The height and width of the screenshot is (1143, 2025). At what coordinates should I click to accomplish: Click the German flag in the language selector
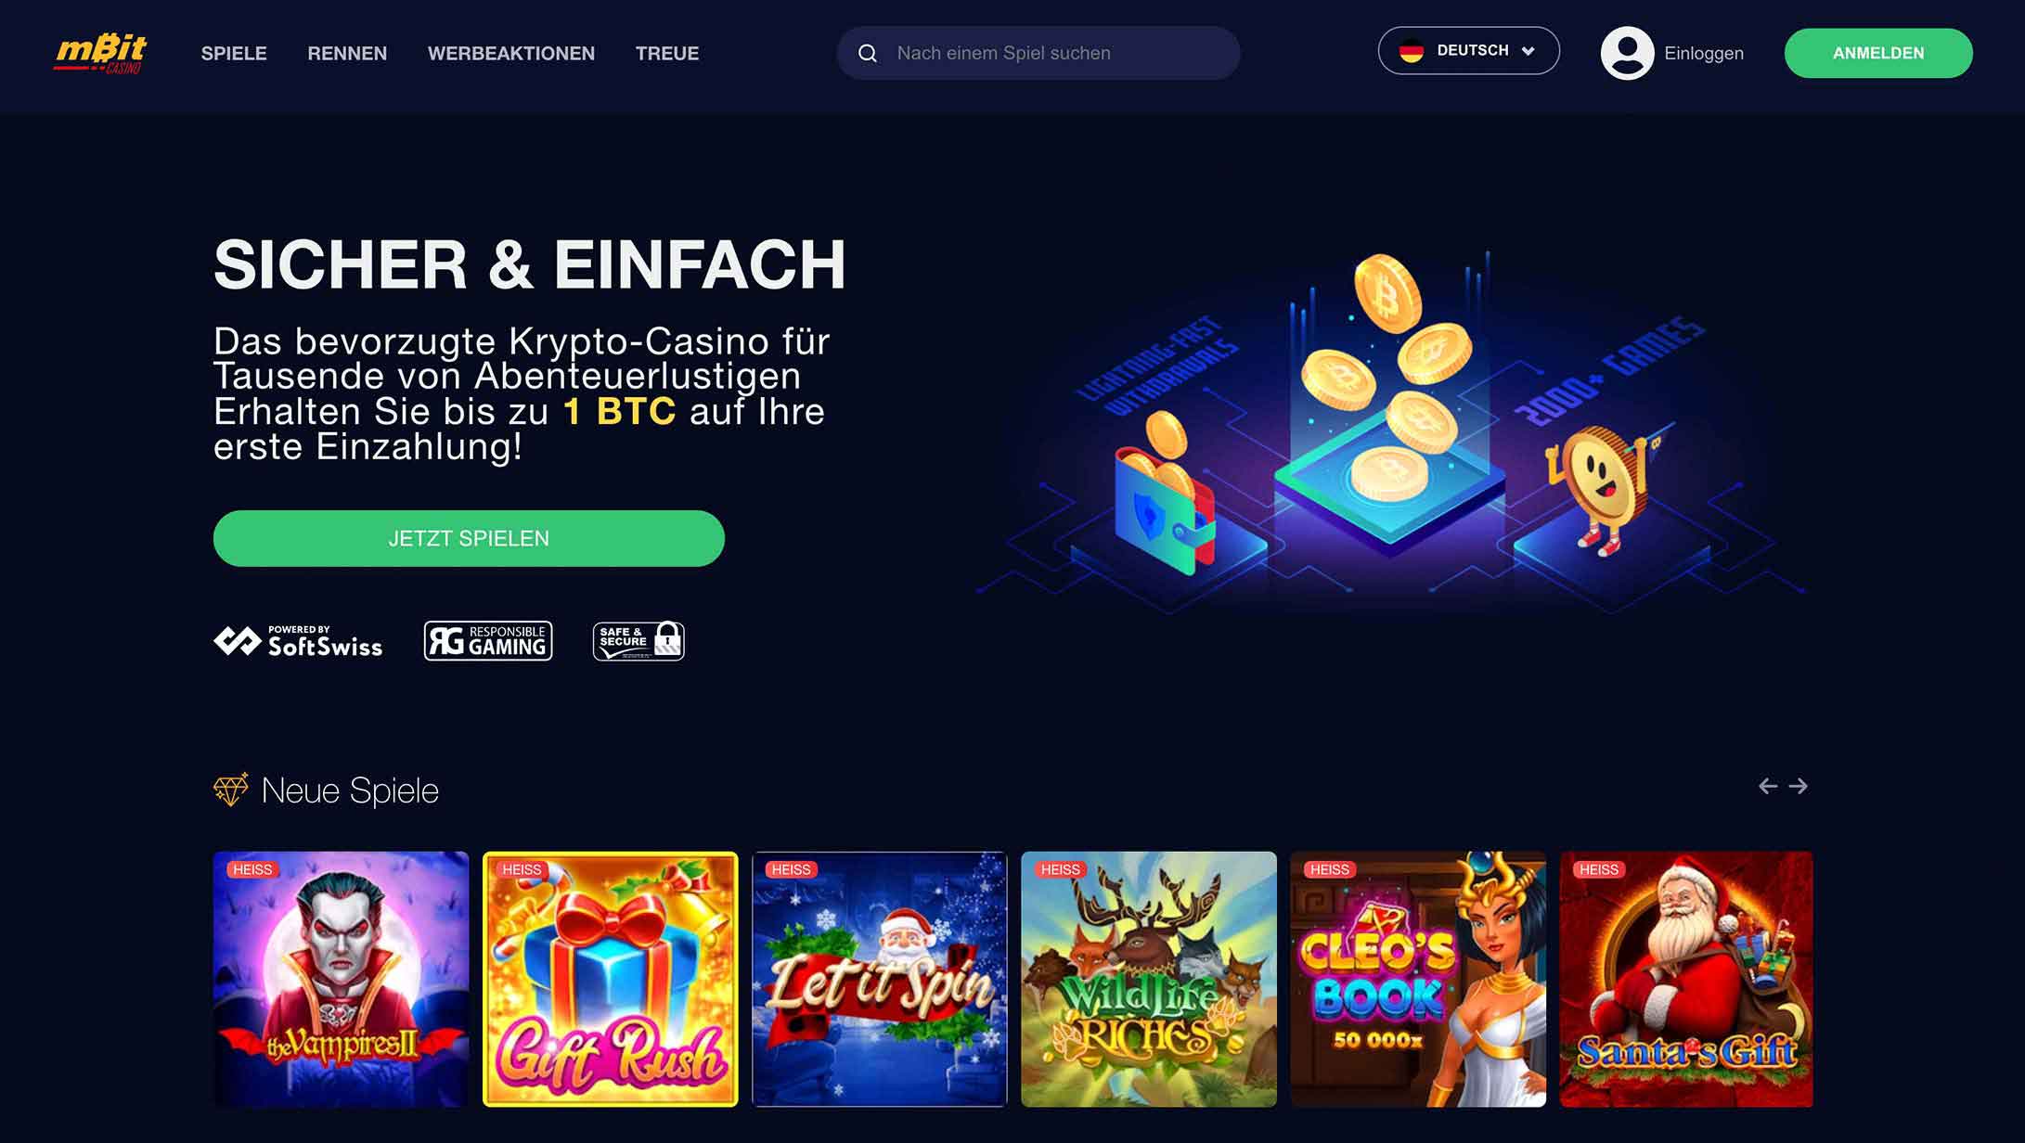1412,52
